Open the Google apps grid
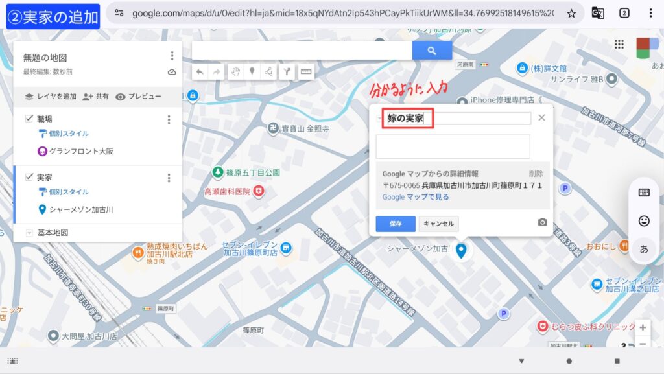664x374 pixels. [x=619, y=44]
